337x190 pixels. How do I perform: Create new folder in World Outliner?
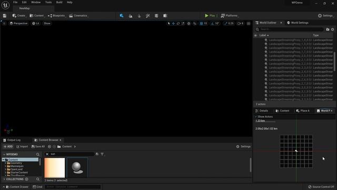coord(328,30)
